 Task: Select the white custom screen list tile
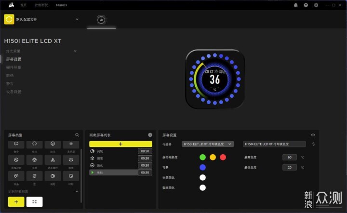point(34,202)
